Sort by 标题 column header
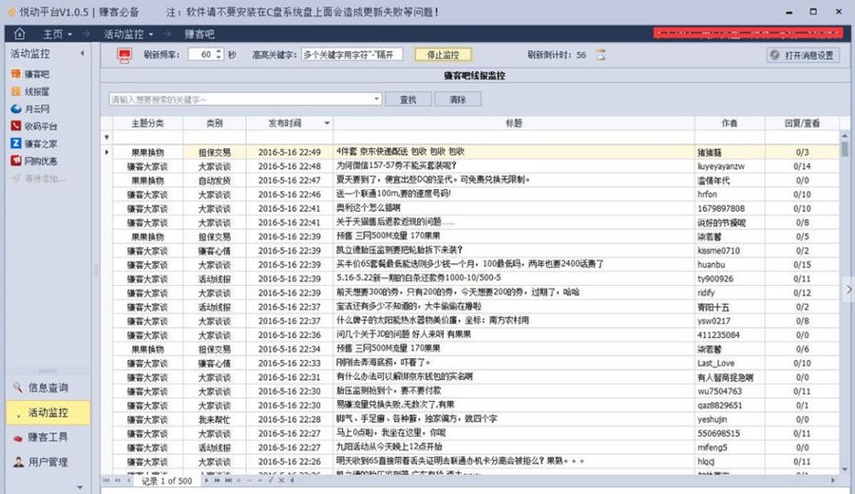 tap(514, 123)
